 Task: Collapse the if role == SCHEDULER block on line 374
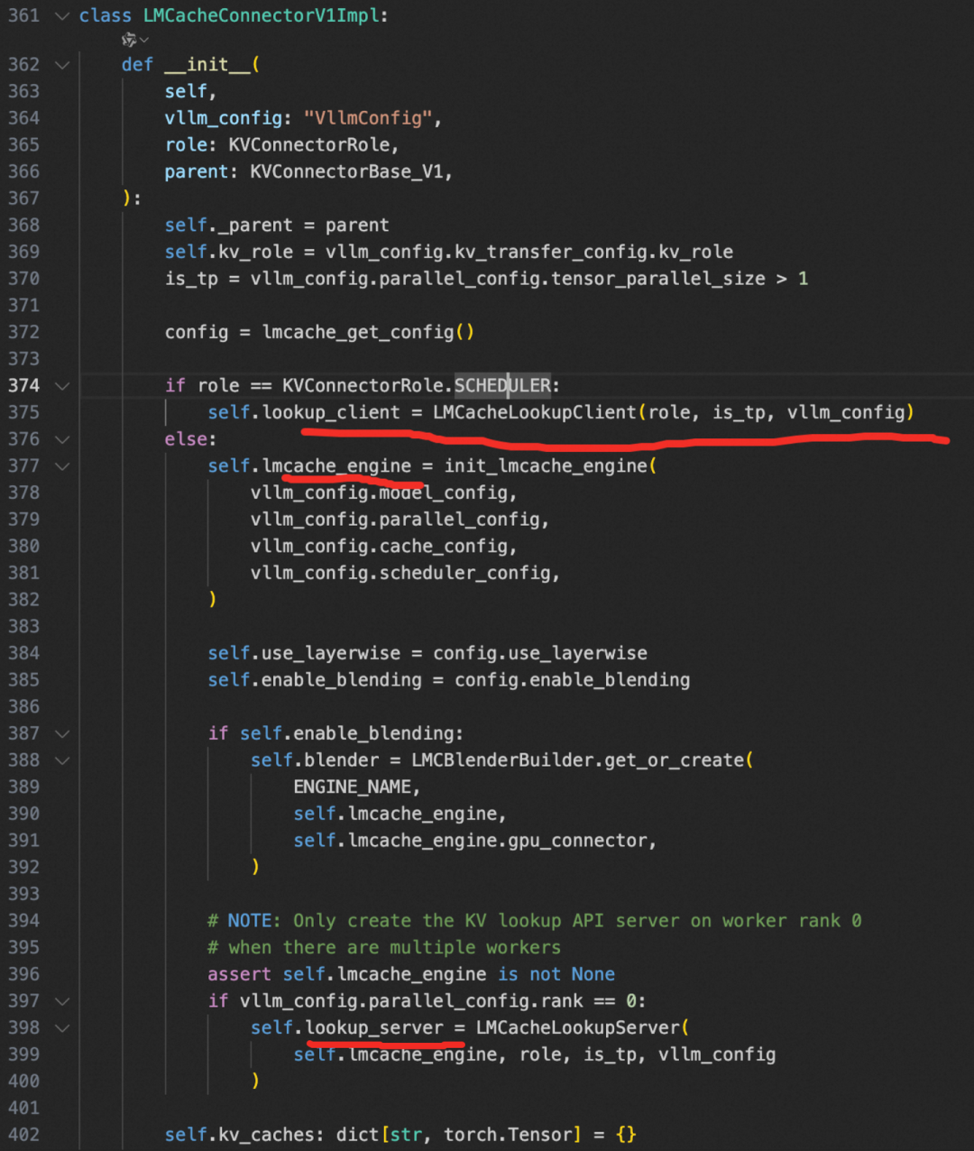62,386
